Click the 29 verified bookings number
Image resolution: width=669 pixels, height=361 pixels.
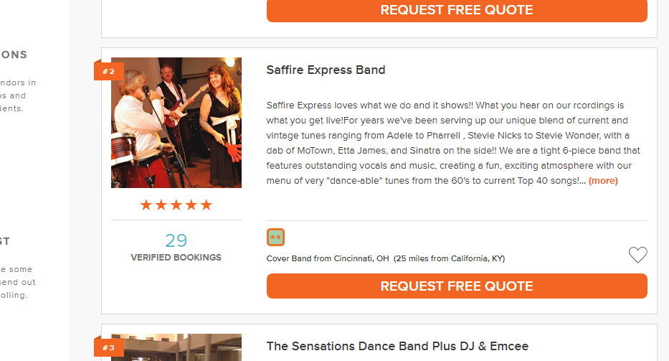176,240
